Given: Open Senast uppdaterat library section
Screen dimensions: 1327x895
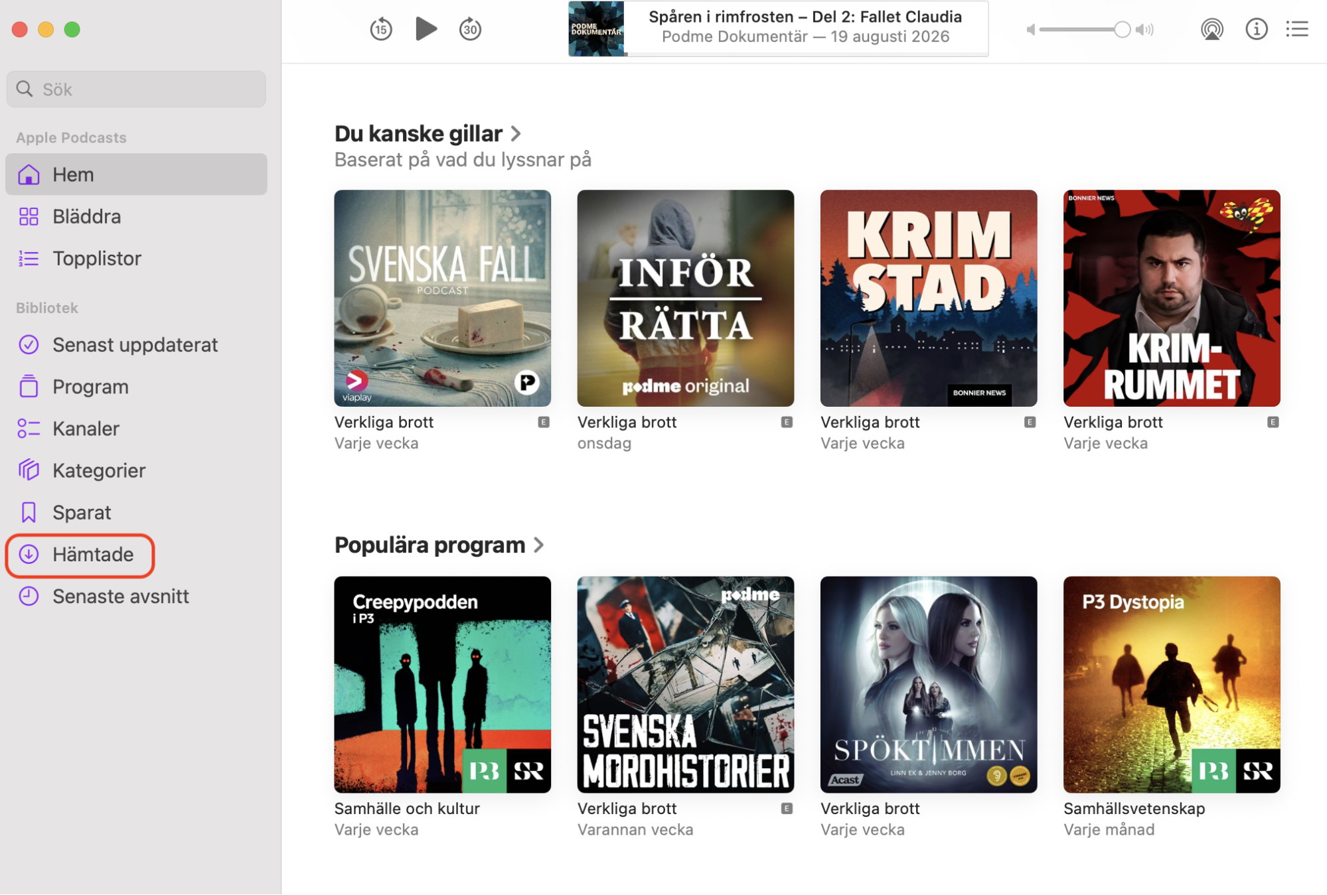Looking at the screenshot, I should (x=136, y=344).
